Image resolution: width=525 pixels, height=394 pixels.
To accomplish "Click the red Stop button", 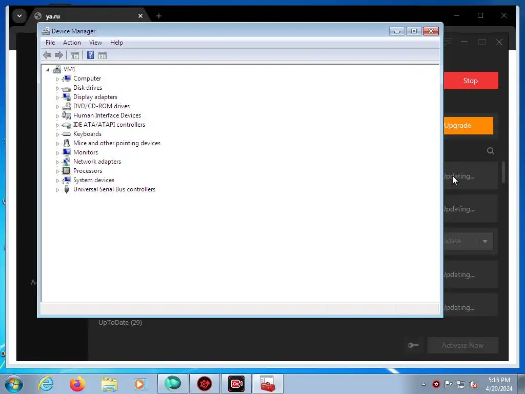I will click(x=471, y=81).
